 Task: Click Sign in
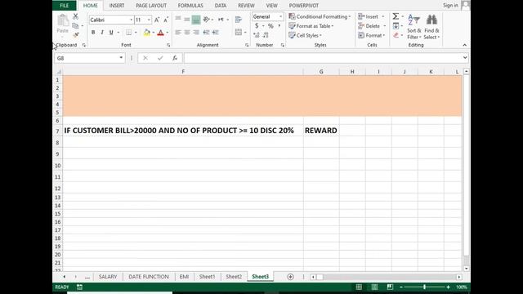[x=450, y=6]
